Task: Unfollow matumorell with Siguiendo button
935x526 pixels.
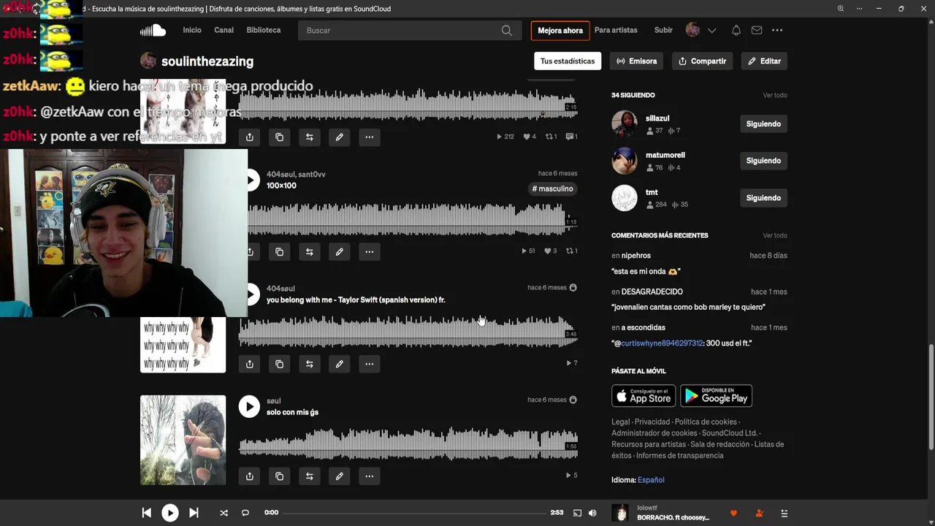Action: pos(763,161)
